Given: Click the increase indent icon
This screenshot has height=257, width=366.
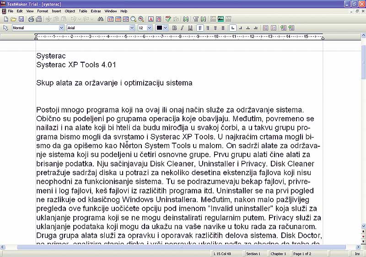Looking at the screenshot, I should tap(291, 28).
